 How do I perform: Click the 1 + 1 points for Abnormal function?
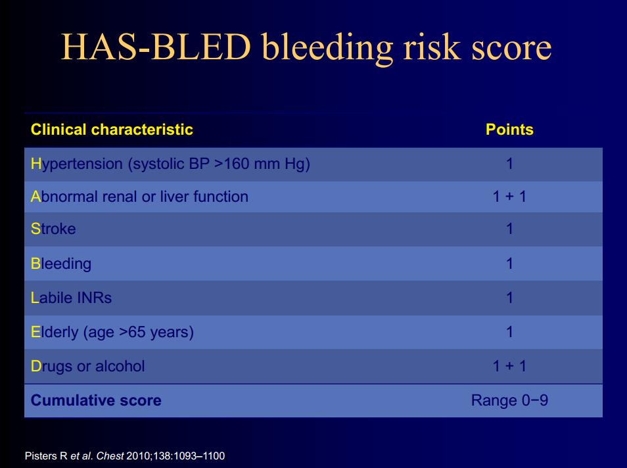click(x=509, y=197)
